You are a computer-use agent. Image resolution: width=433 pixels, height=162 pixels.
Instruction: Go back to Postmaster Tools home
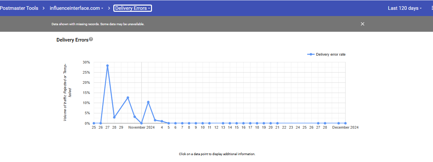(19, 8)
